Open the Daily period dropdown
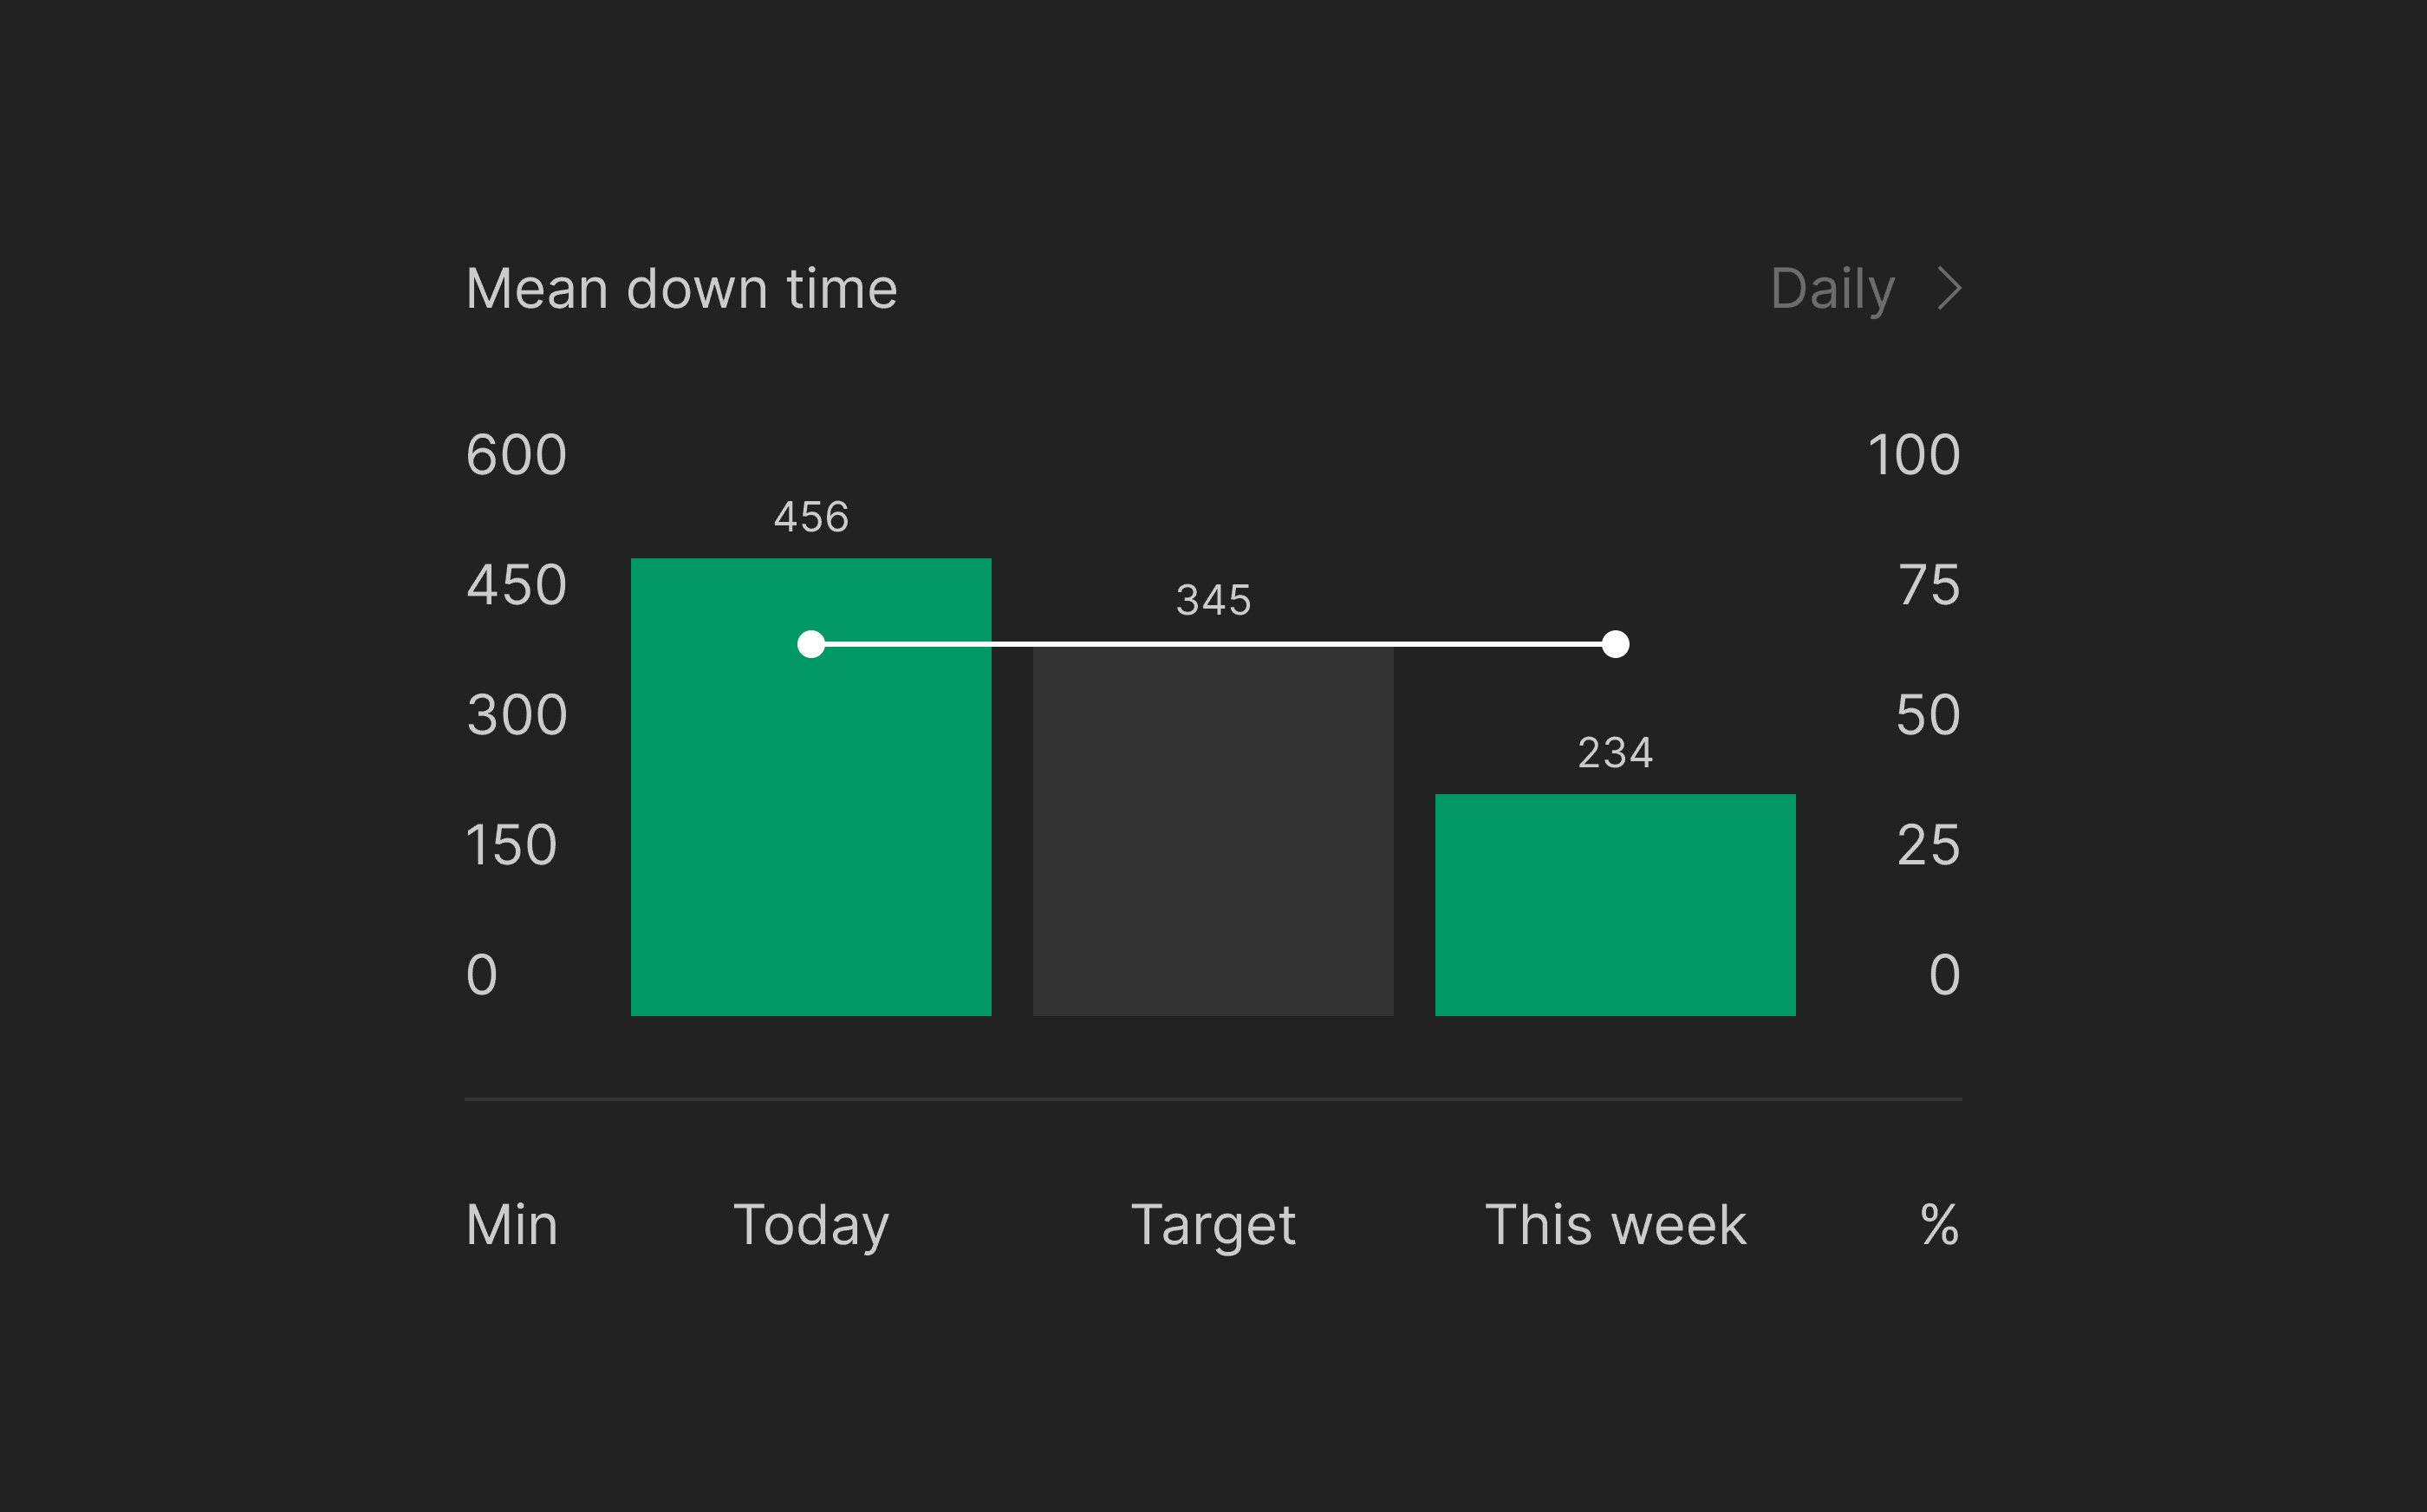2427x1512 pixels. 1832,289
